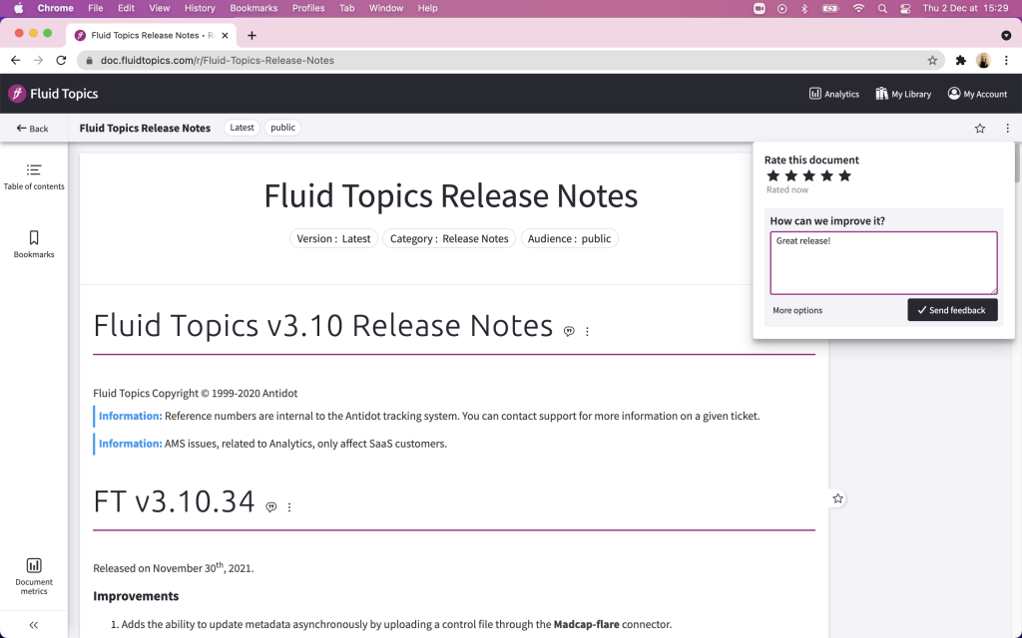Click the quote bubble beside FT v3.10.34
Screen dimensions: 1022x638
(x=270, y=507)
